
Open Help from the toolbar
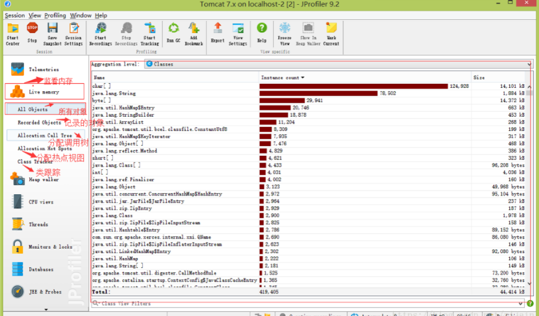click(262, 33)
